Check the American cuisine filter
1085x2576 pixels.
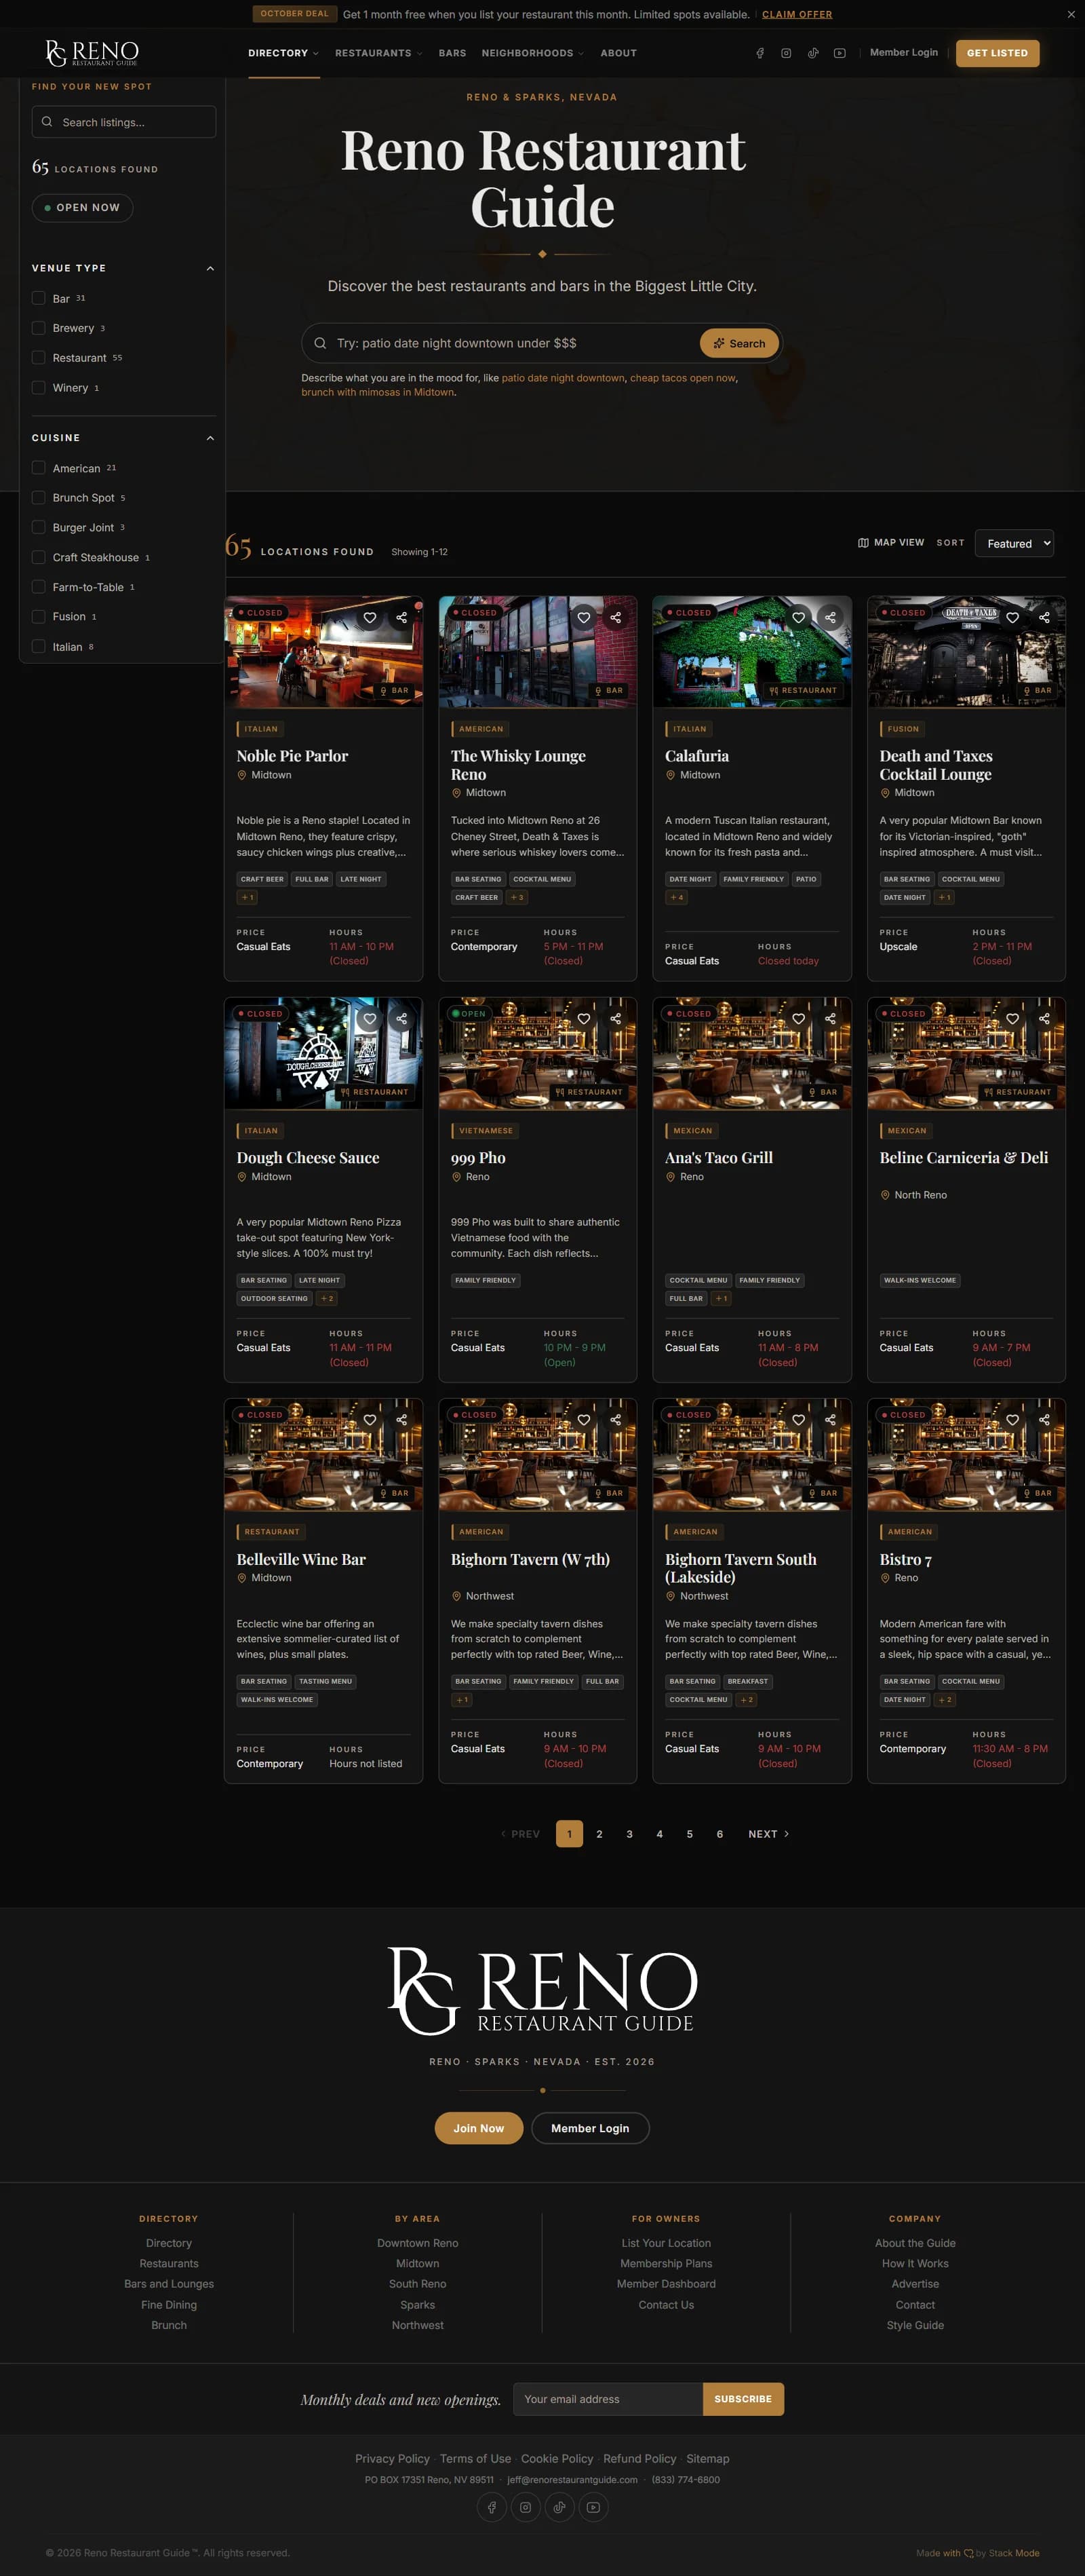pyautogui.click(x=39, y=468)
